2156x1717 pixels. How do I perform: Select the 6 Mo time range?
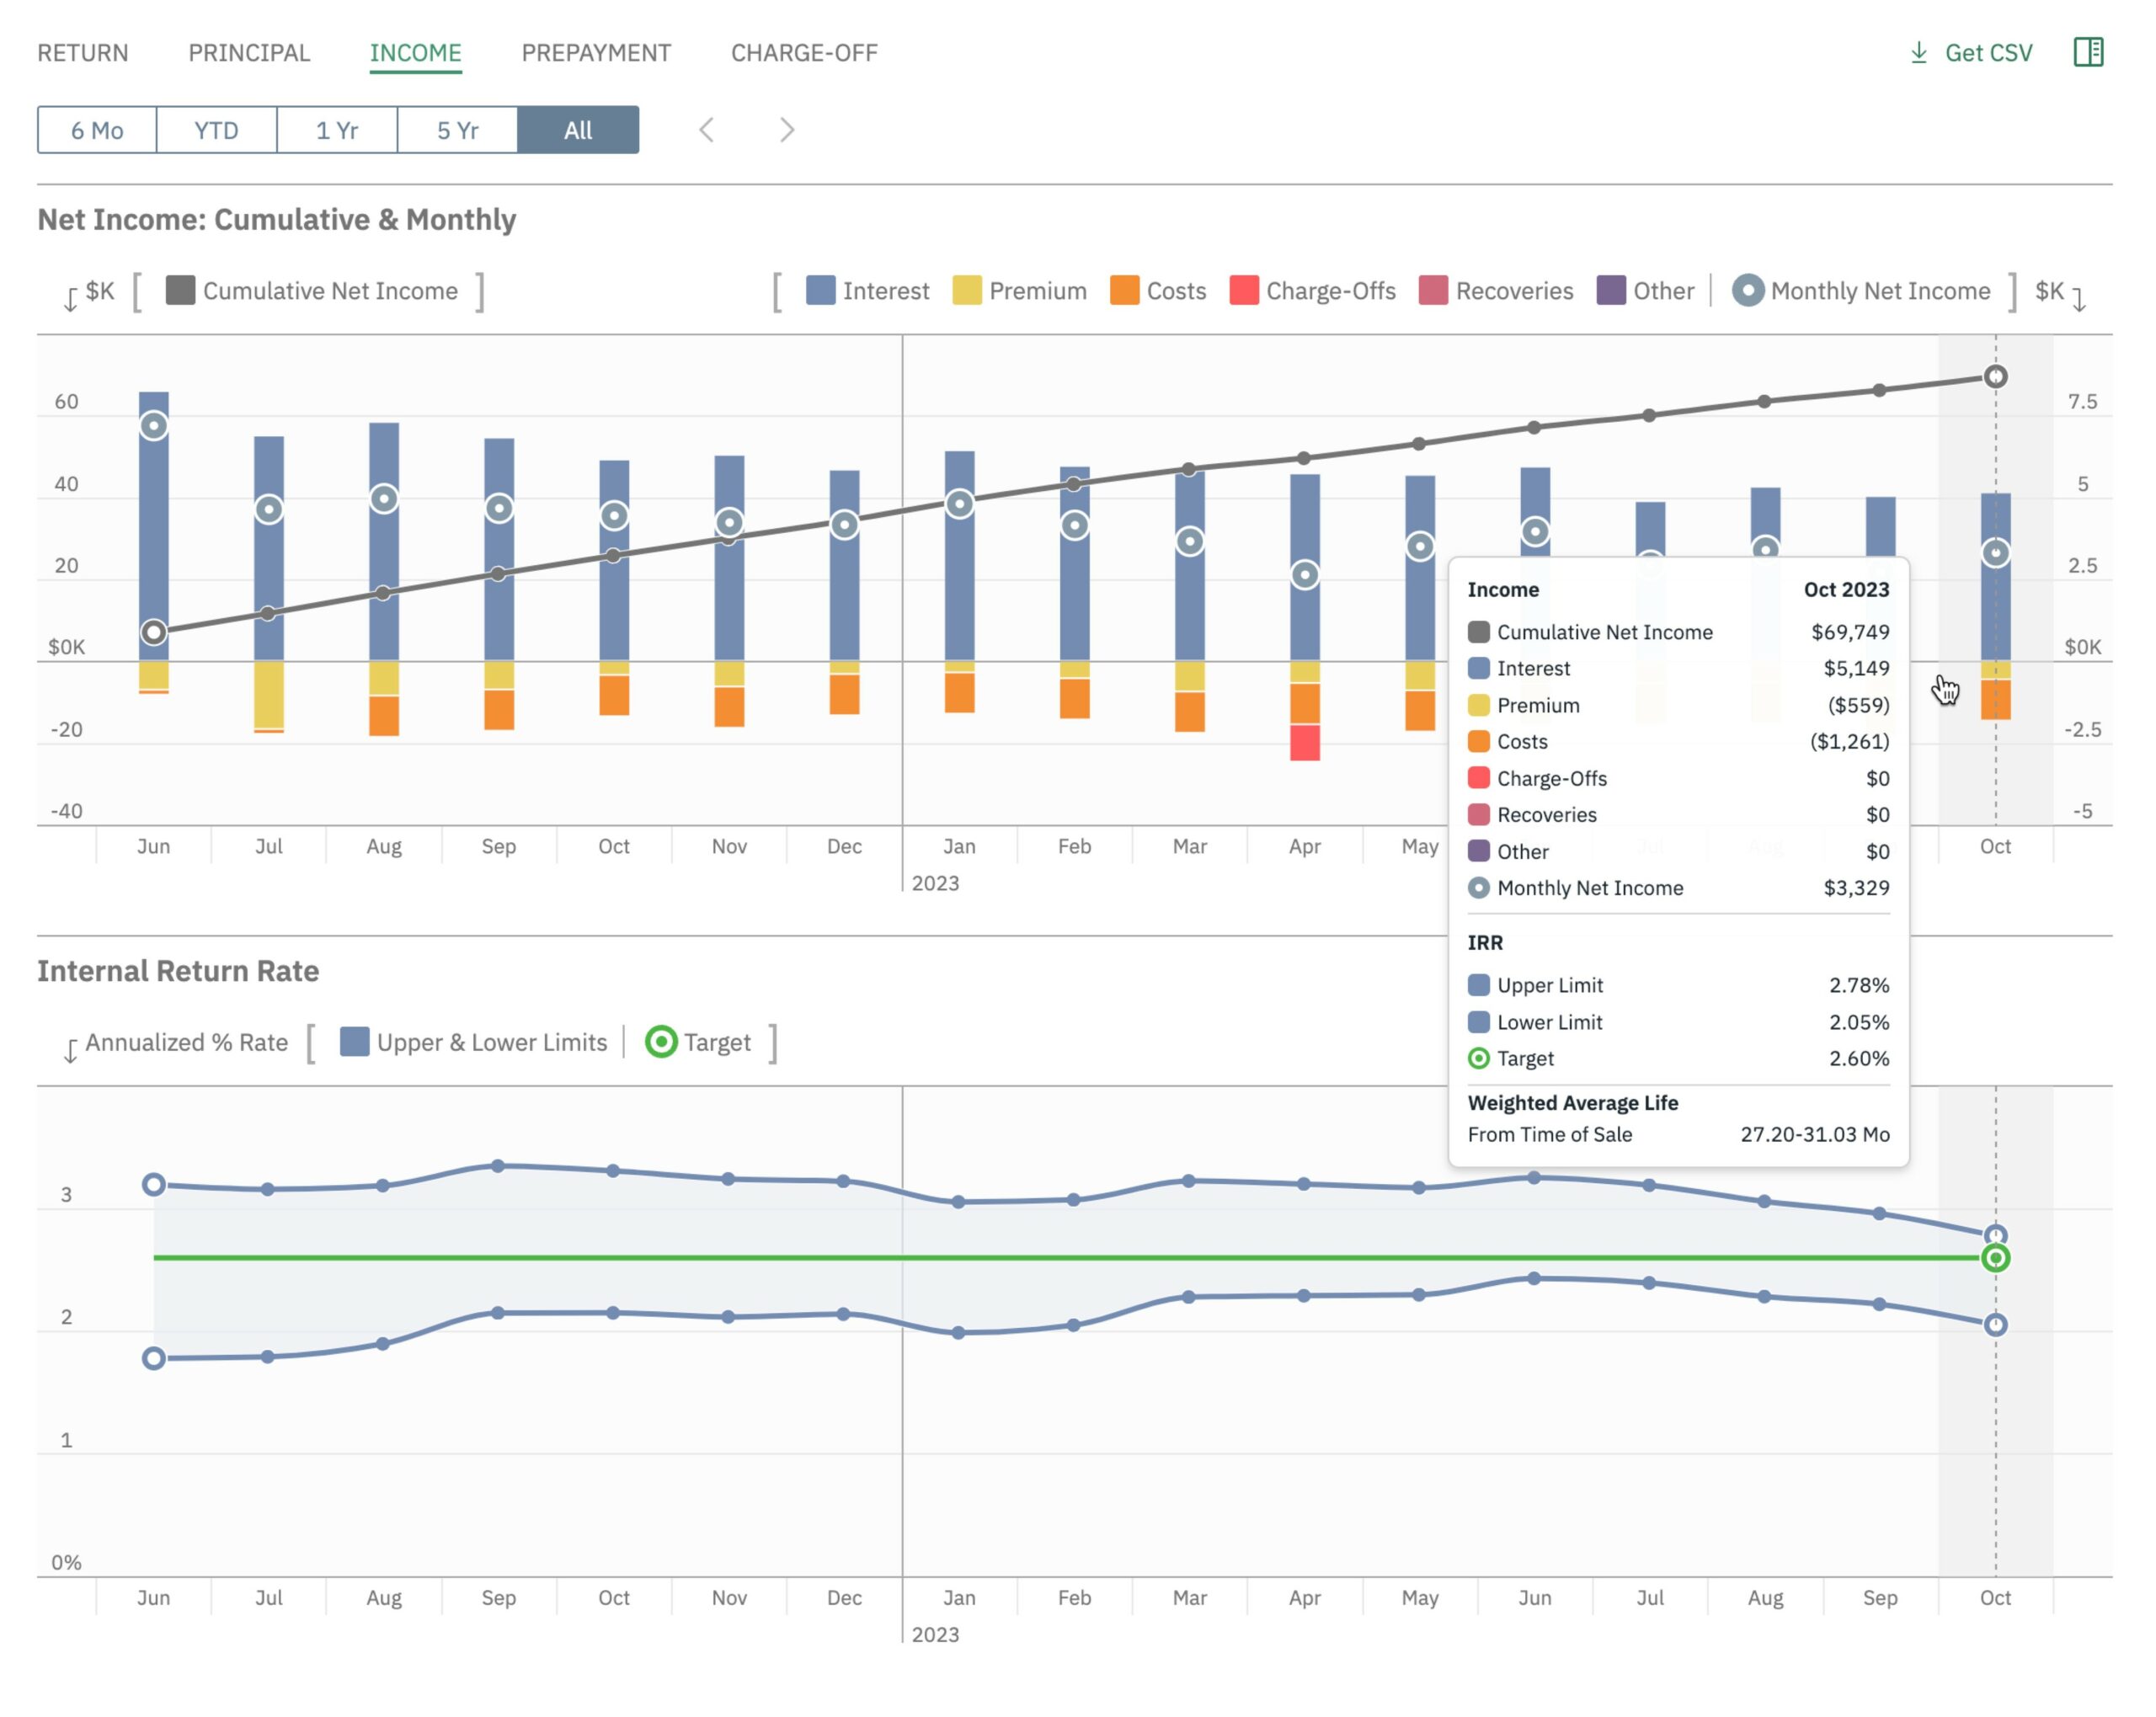coord(97,130)
